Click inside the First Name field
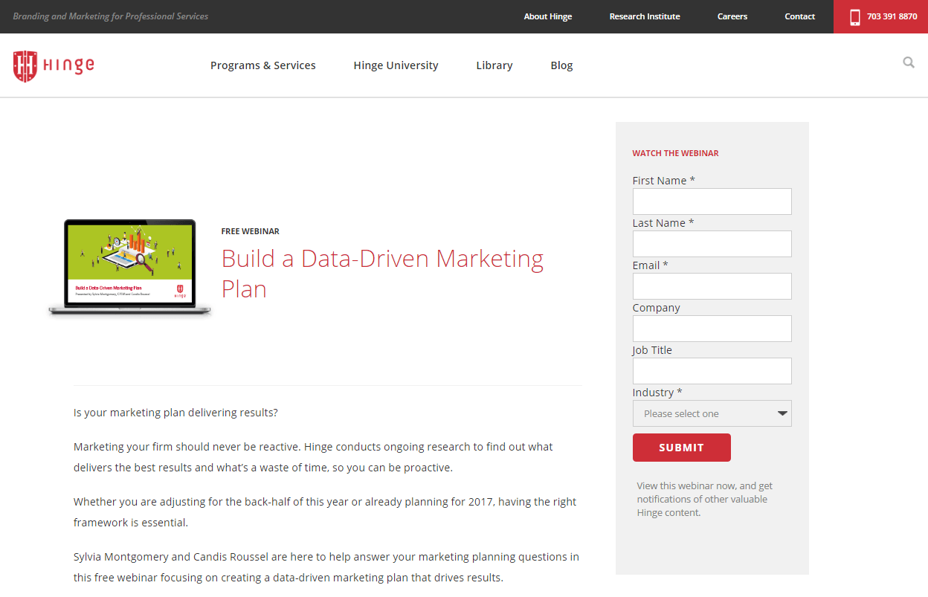 pyautogui.click(x=712, y=201)
